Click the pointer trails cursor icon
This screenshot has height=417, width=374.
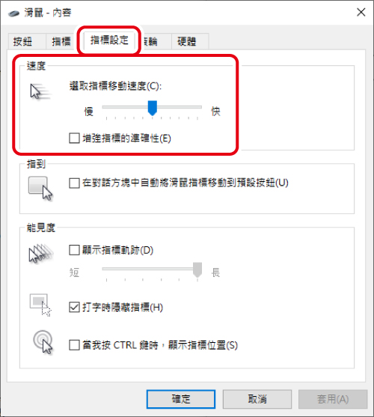click(x=41, y=253)
